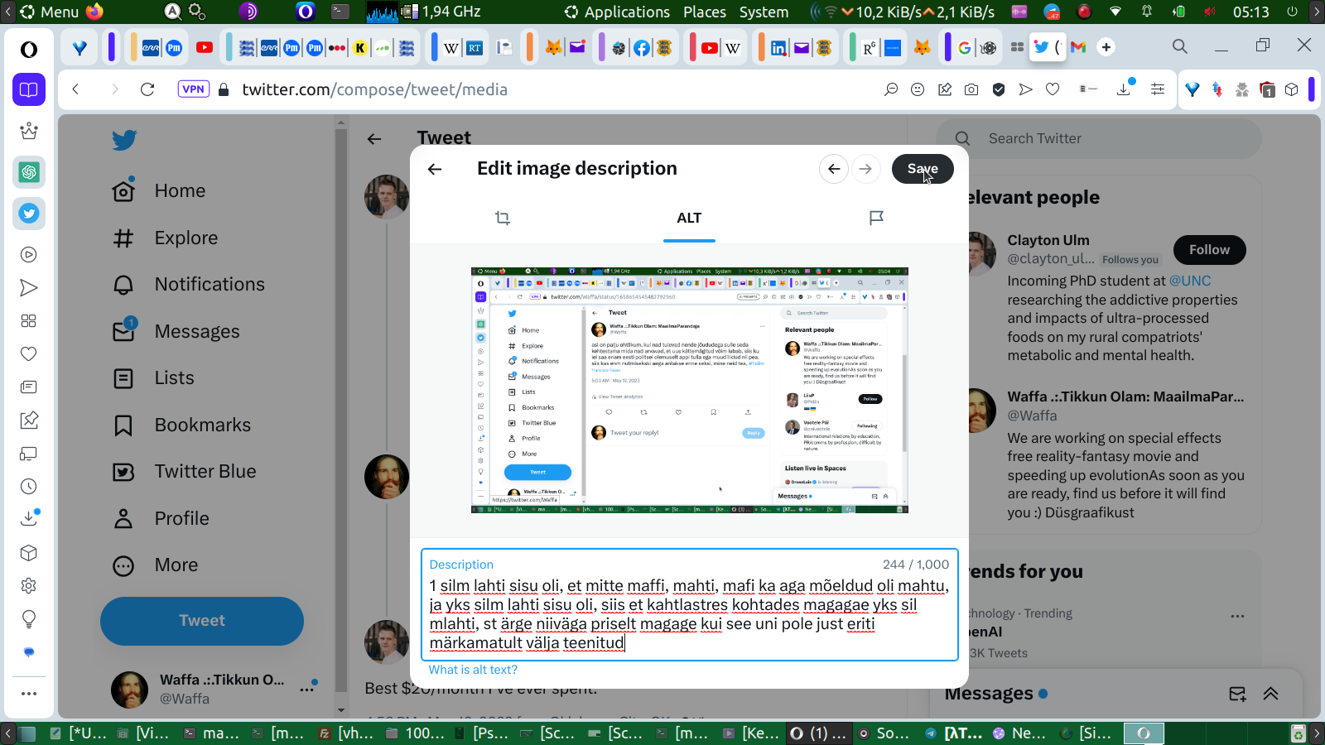The width and height of the screenshot is (1325, 745).
Task: Click back arrow next to Tweet heading
Action: (x=374, y=139)
